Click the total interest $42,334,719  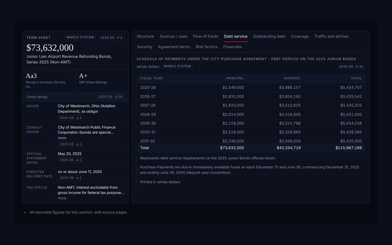coord(289,148)
